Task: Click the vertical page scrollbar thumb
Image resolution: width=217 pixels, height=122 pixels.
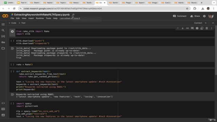Action: click(216, 50)
